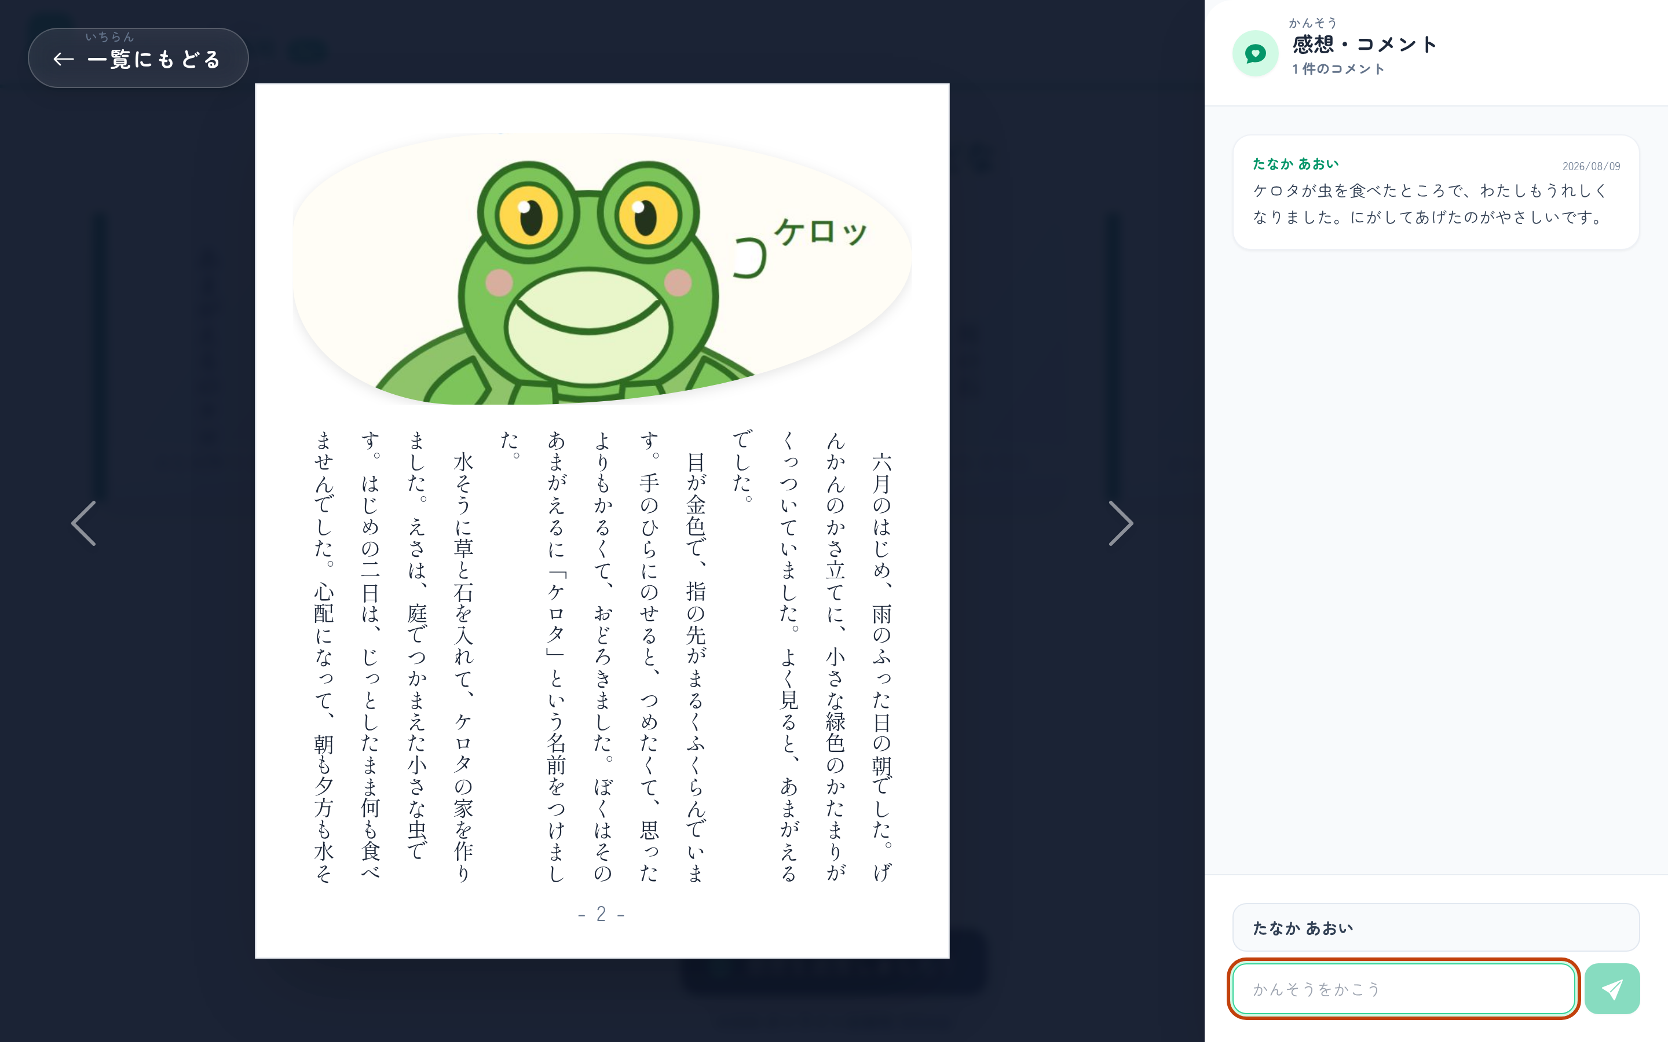The height and width of the screenshot is (1042, 1668).
Task: Click the commenter name たなか あおい in green
Action: [x=1296, y=164]
